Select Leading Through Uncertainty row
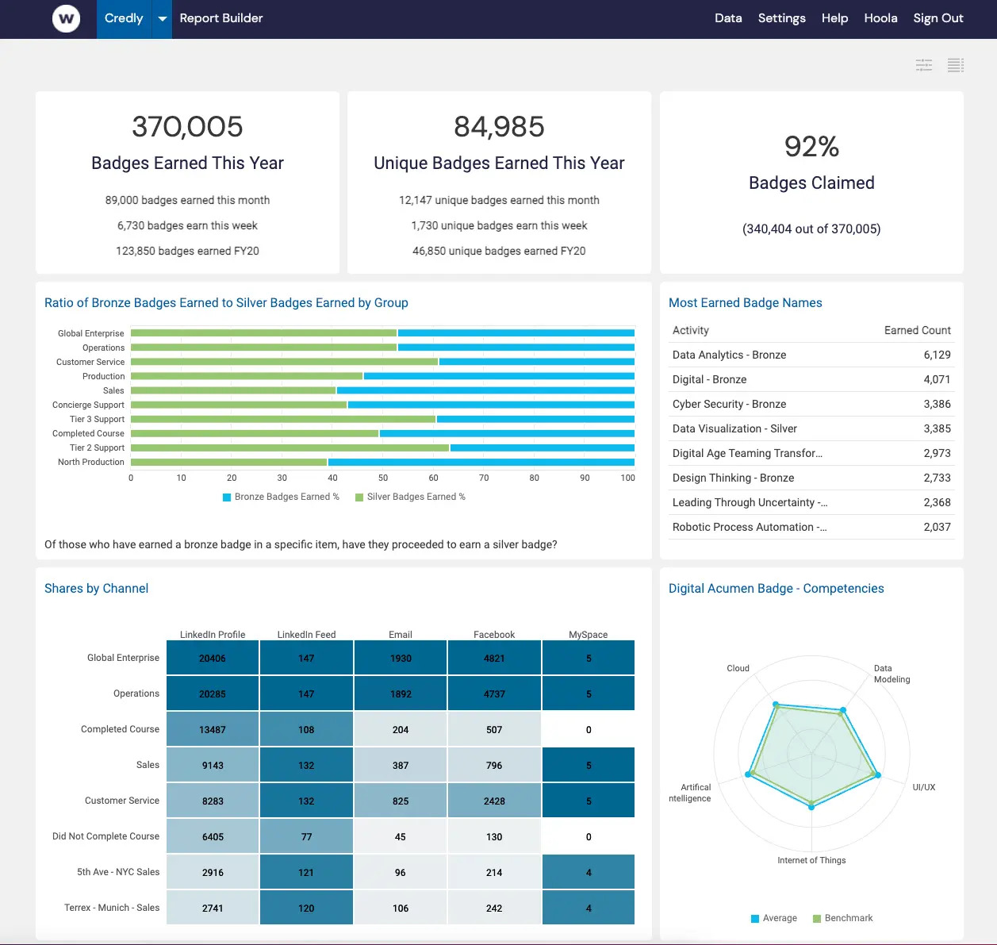 (x=811, y=502)
